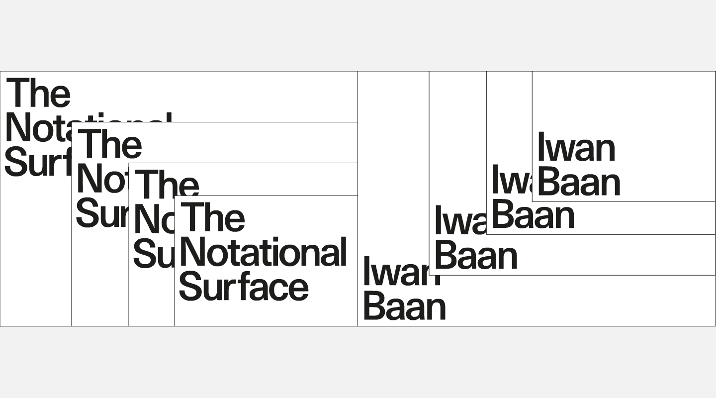Click the empty white area above front-most "Iwan"
The height and width of the screenshot is (398, 716).
pyautogui.click(x=622, y=99)
